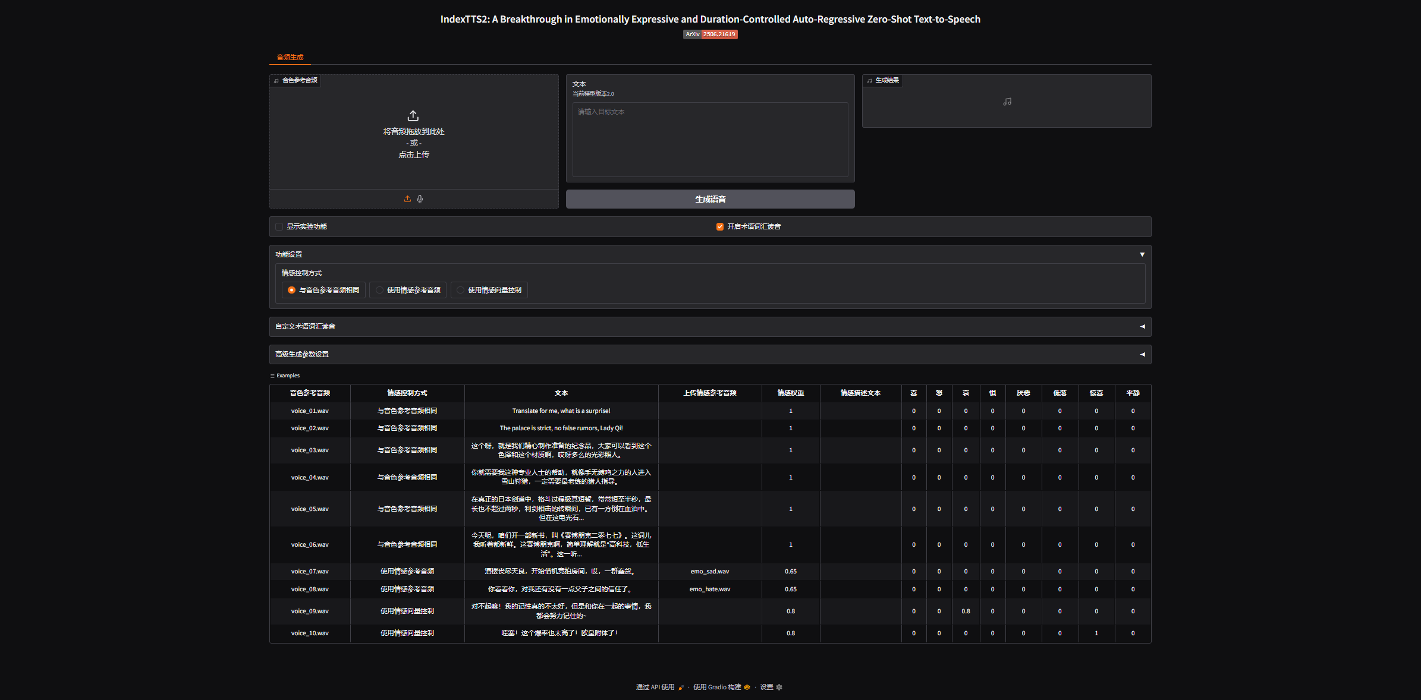Screen dimensions: 1421x700
Task: Open the ArXiv 2506.21619 badge
Action: click(710, 34)
